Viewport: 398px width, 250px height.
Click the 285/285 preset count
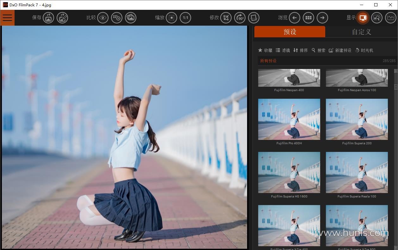[389, 61]
